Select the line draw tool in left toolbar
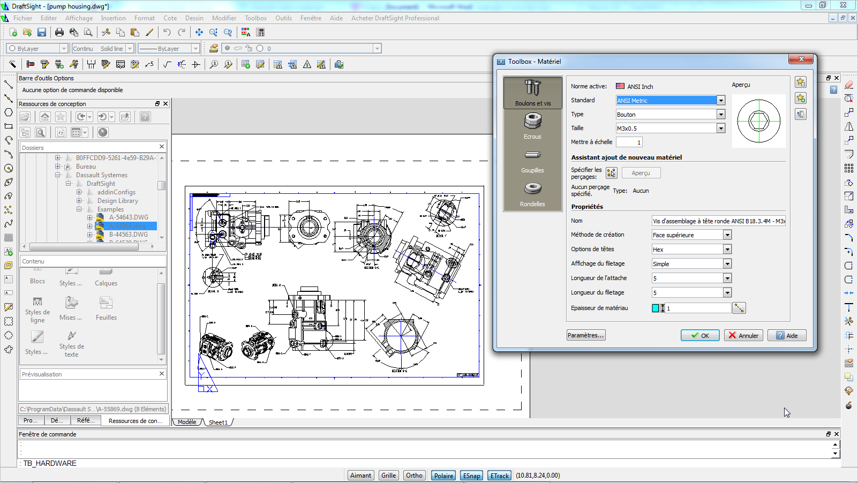The width and height of the screenshot is (858, 483). [x=9, y=85]
